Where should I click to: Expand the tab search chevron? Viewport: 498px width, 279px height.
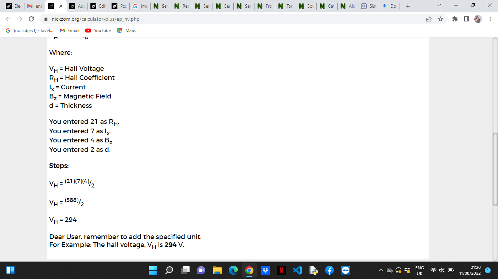[439, 6]
